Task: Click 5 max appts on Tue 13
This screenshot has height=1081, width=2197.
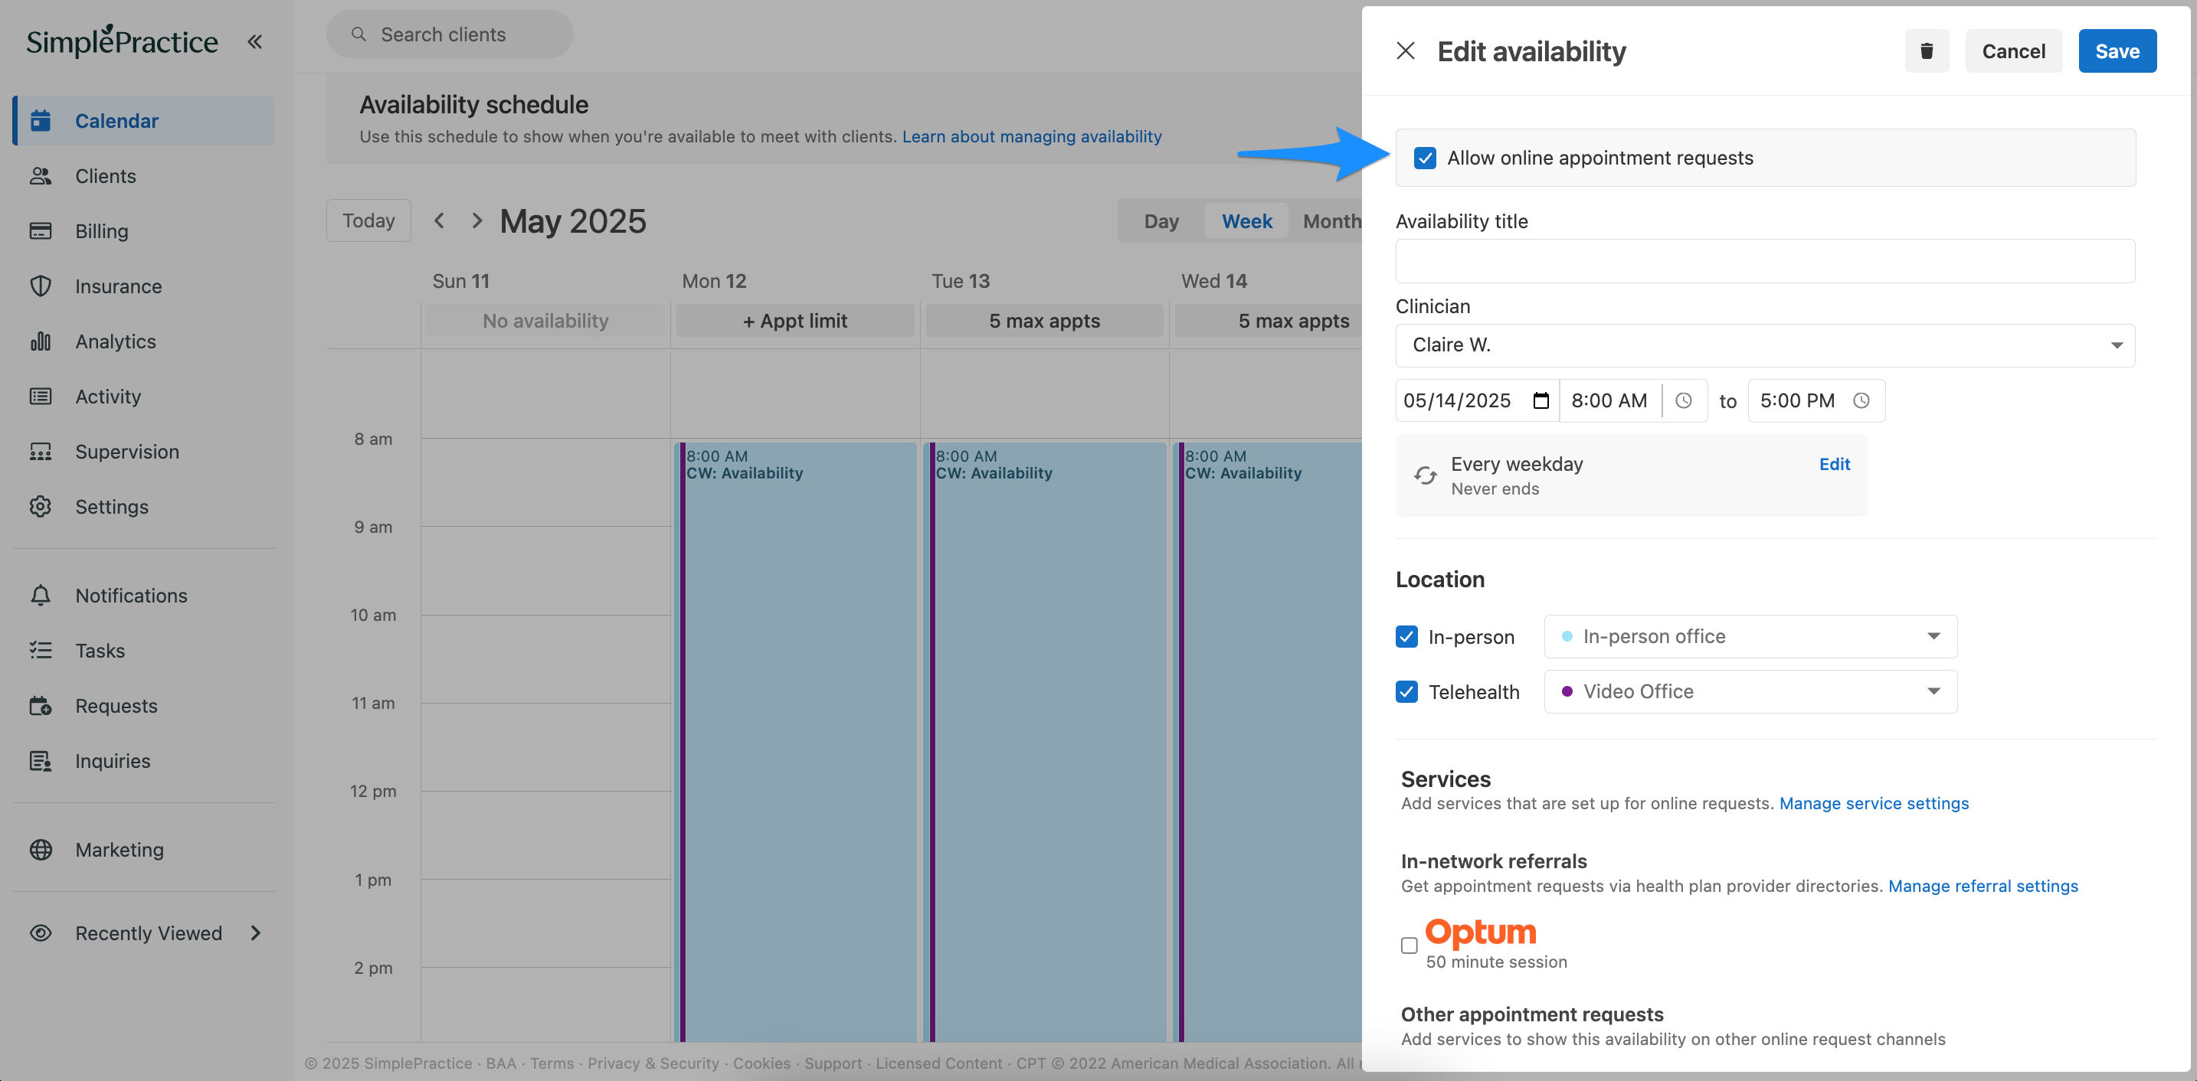Action: coord(1045,321)
